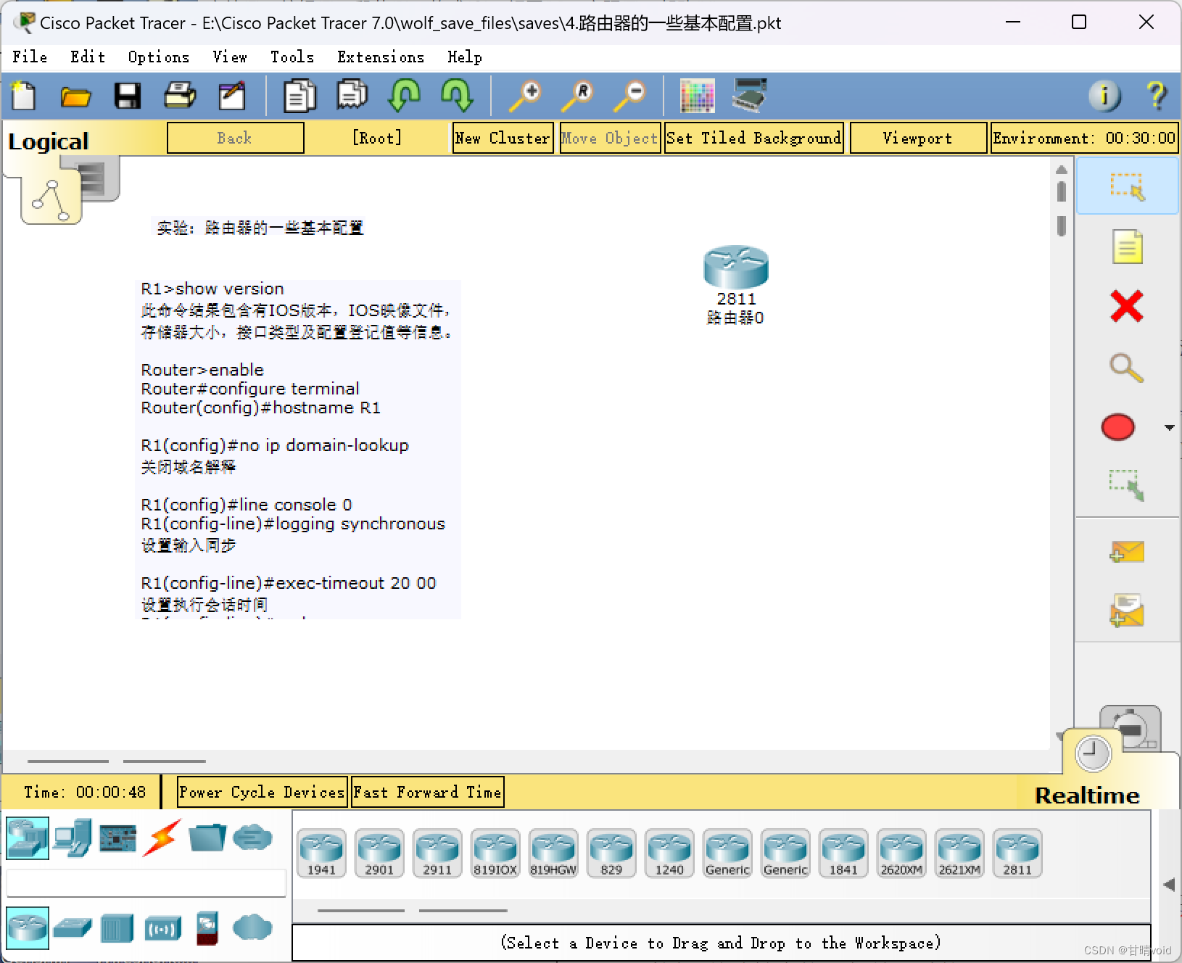Pick the 1941 router device

point(321,853)
